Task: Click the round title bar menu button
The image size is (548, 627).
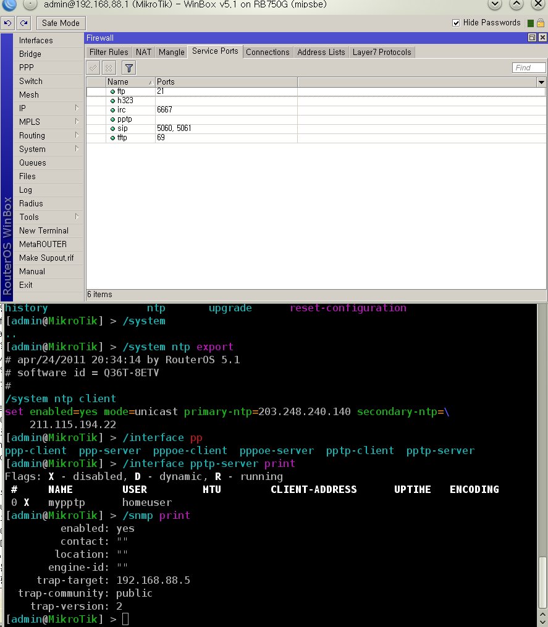Action: (30, 4)
